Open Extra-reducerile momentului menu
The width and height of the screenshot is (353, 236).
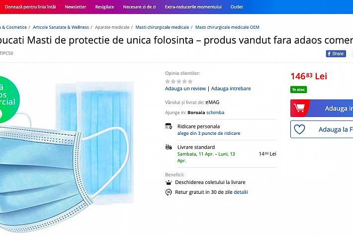(193, 7)
